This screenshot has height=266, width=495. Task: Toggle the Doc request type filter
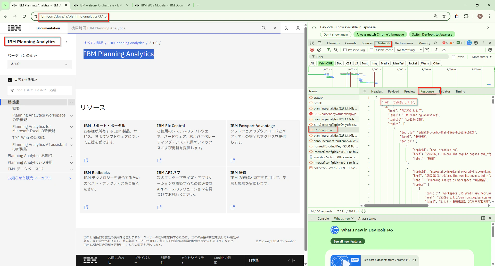(340, 63)
